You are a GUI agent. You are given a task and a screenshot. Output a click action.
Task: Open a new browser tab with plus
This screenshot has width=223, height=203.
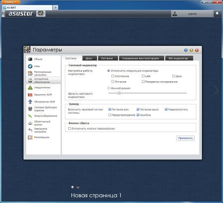coord(56,7)
